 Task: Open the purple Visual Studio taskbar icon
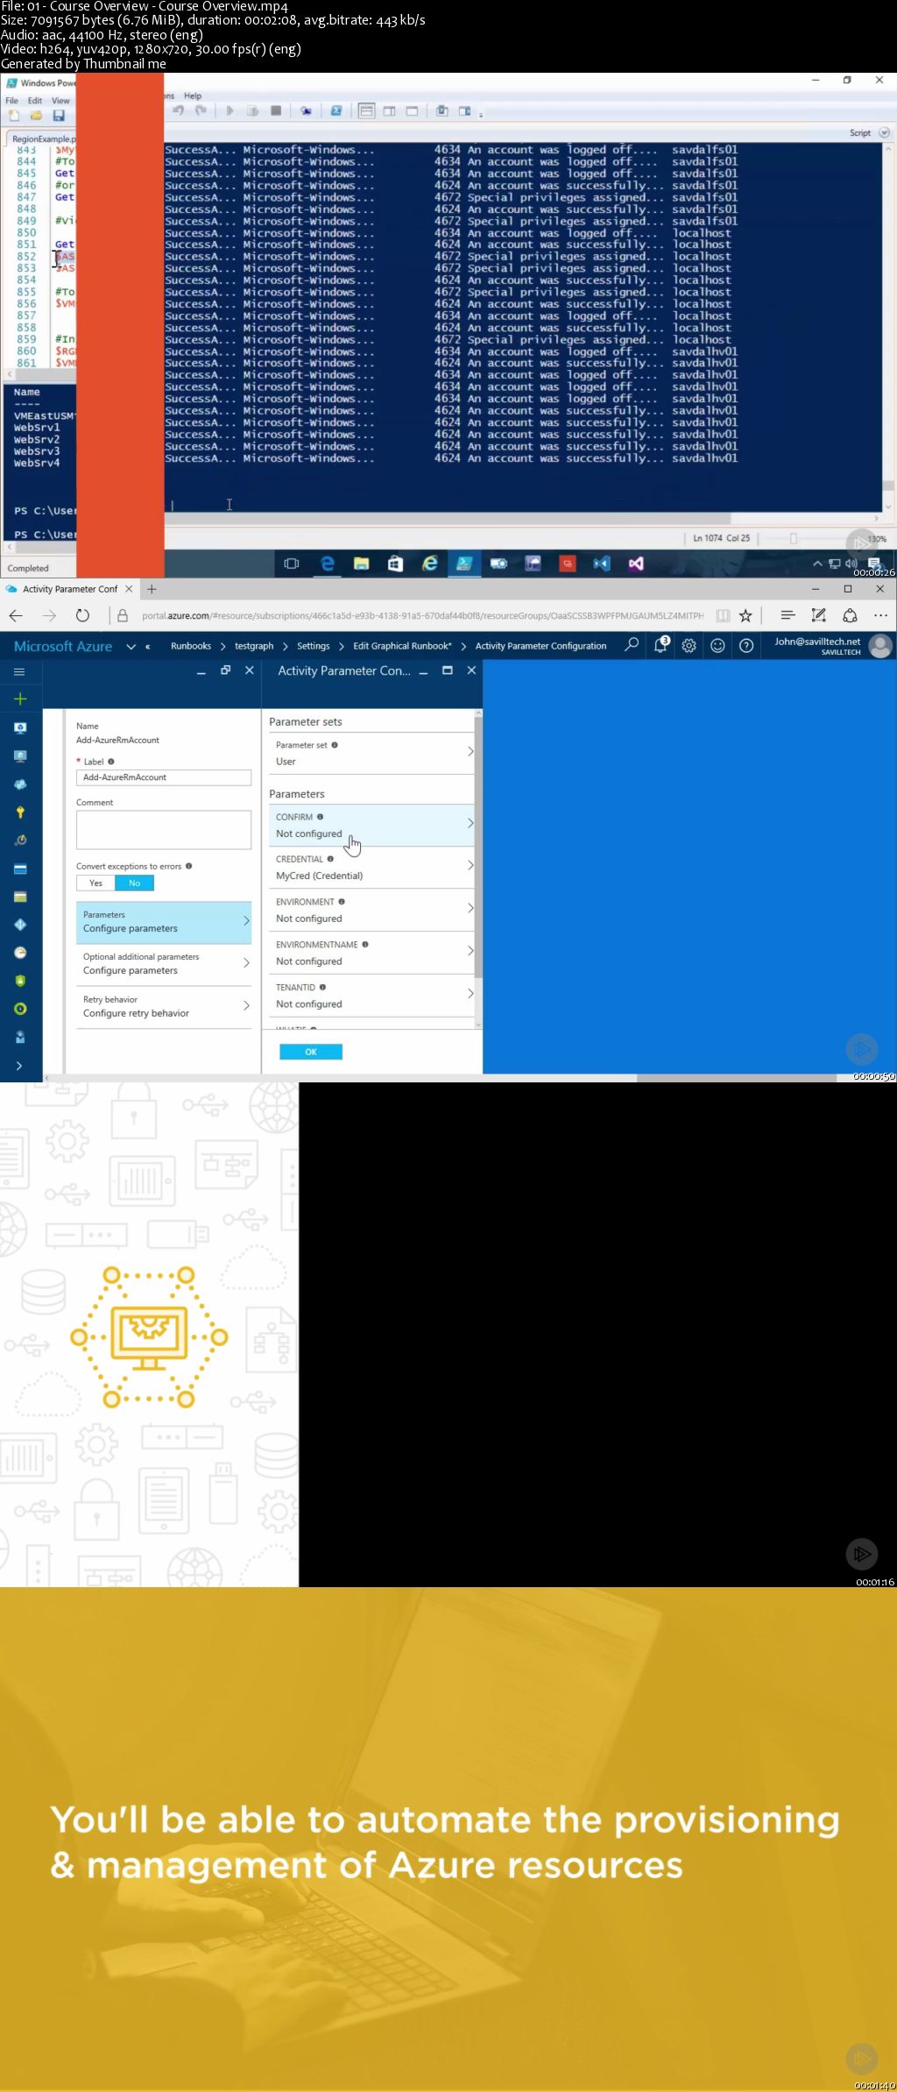point(636,564)
